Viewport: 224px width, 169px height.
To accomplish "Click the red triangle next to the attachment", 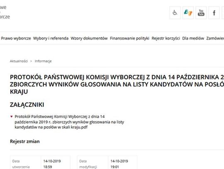I will click(x=12, y=117).
